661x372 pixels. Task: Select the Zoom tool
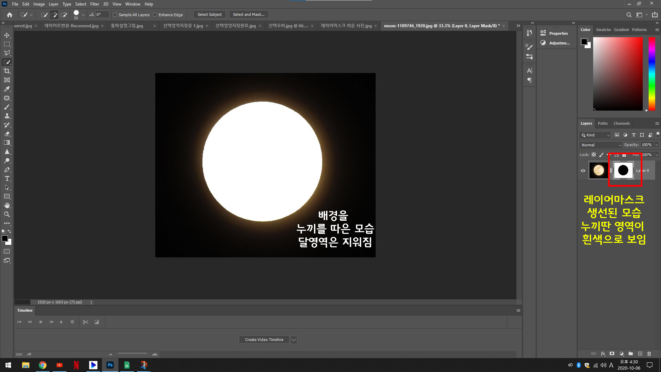pos(7,214)
